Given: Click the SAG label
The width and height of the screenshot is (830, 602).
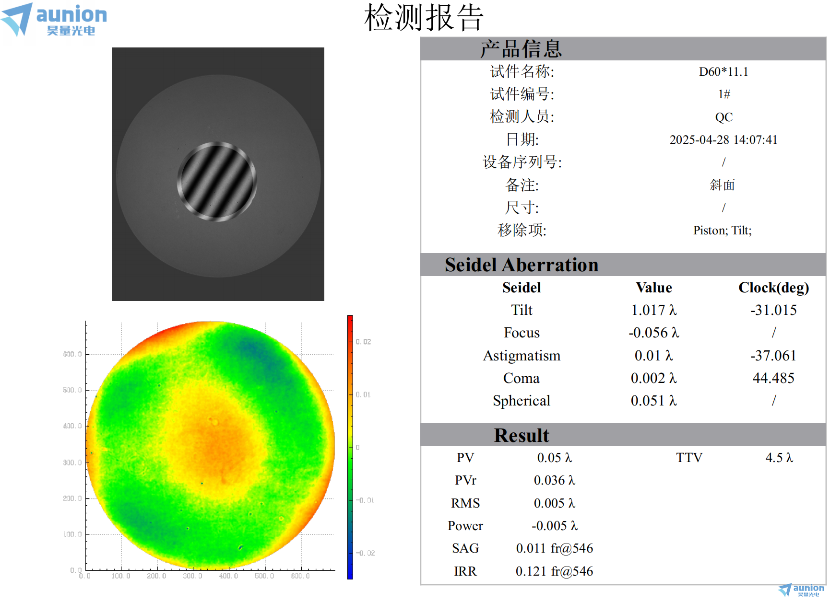Looking at the screenshot, I should click(x=465, y=548).
